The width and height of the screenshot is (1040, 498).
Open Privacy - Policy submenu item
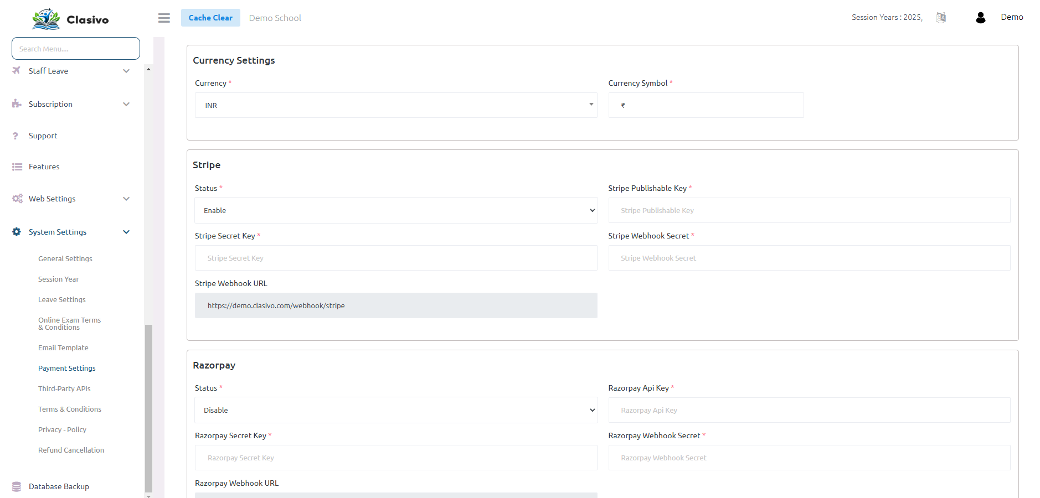point(62,429)
